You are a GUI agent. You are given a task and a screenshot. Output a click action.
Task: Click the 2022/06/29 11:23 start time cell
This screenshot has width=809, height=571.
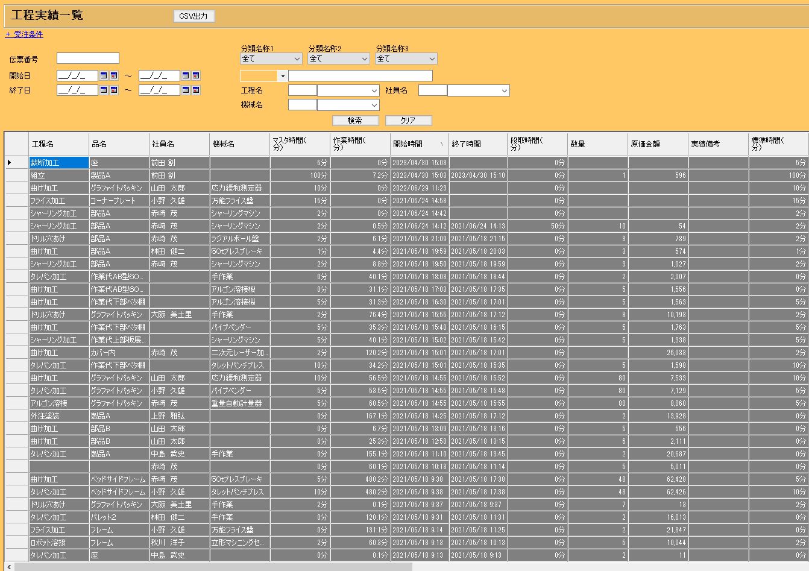tap(420, 188)
